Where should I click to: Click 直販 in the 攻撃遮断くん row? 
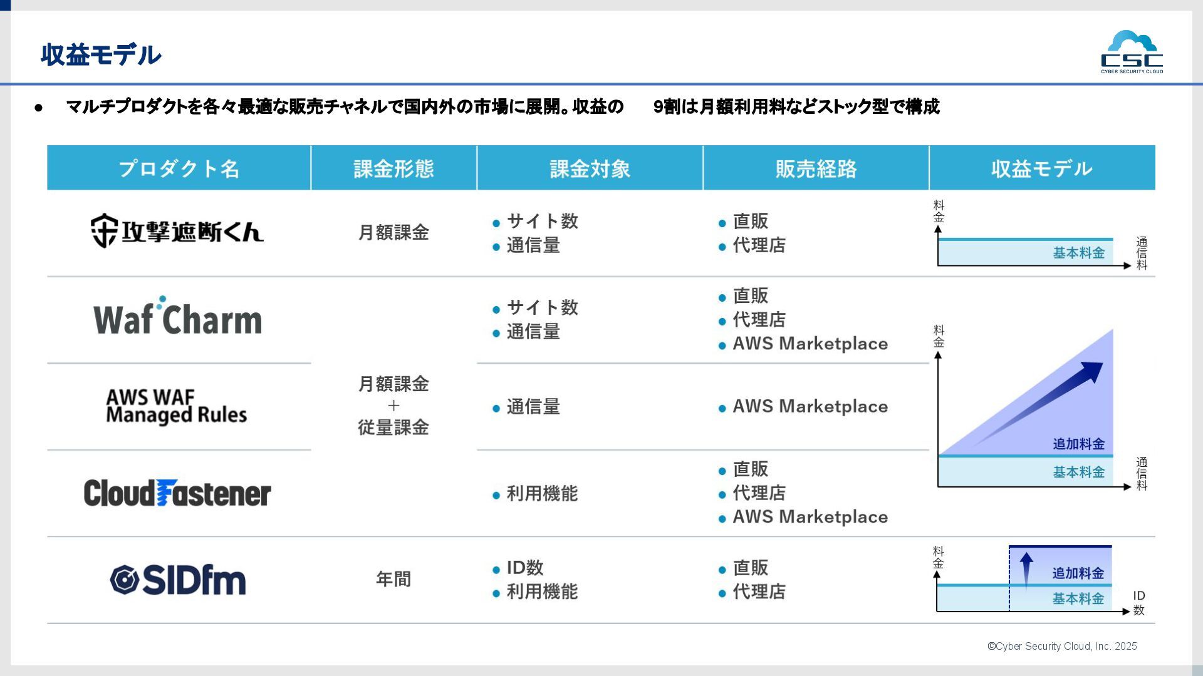(x=751, y=221)
